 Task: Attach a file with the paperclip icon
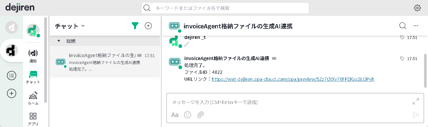200,115
